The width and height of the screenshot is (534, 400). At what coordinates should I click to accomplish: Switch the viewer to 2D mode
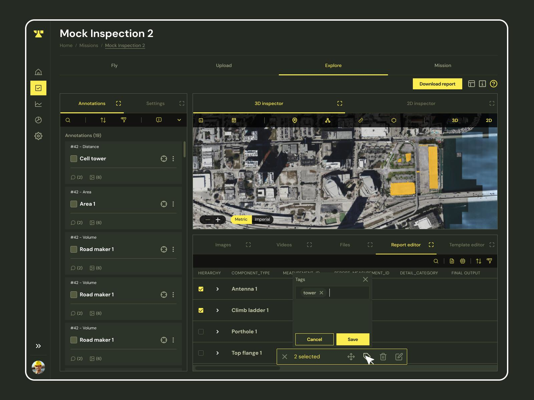489,120
